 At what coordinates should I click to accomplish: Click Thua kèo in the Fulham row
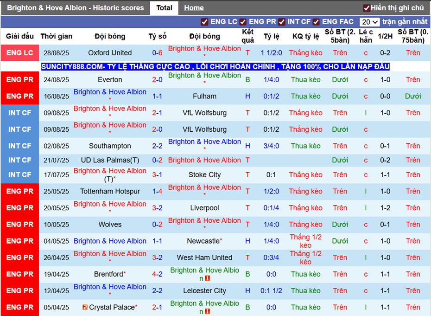point(306,96)
